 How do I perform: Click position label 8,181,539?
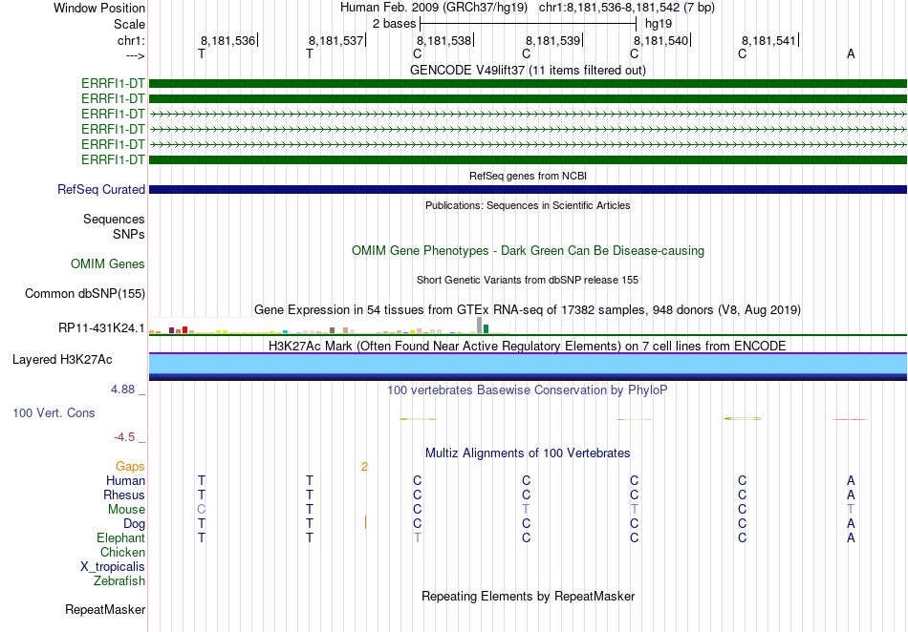(552, 40)
